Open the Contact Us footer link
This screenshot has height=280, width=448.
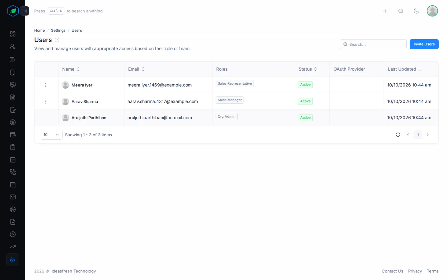(392, 271)
